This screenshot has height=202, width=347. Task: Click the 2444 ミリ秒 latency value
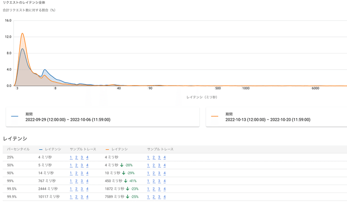pos(48,189)
